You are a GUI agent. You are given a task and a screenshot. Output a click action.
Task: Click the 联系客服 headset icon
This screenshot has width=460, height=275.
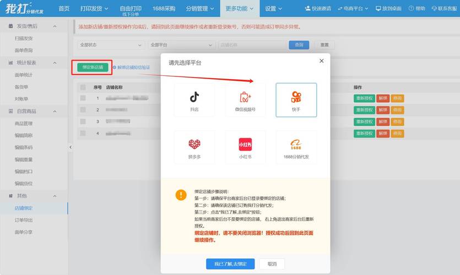pyautogui.click(x=434, y=8)
